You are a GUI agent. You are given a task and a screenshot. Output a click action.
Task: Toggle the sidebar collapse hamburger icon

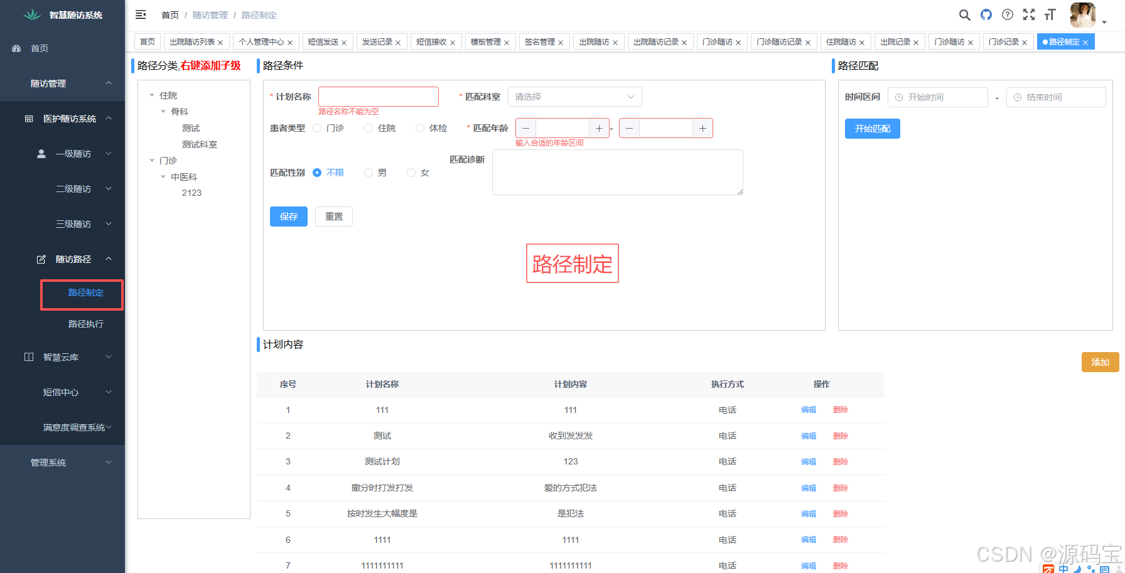(x=141, y=14)
